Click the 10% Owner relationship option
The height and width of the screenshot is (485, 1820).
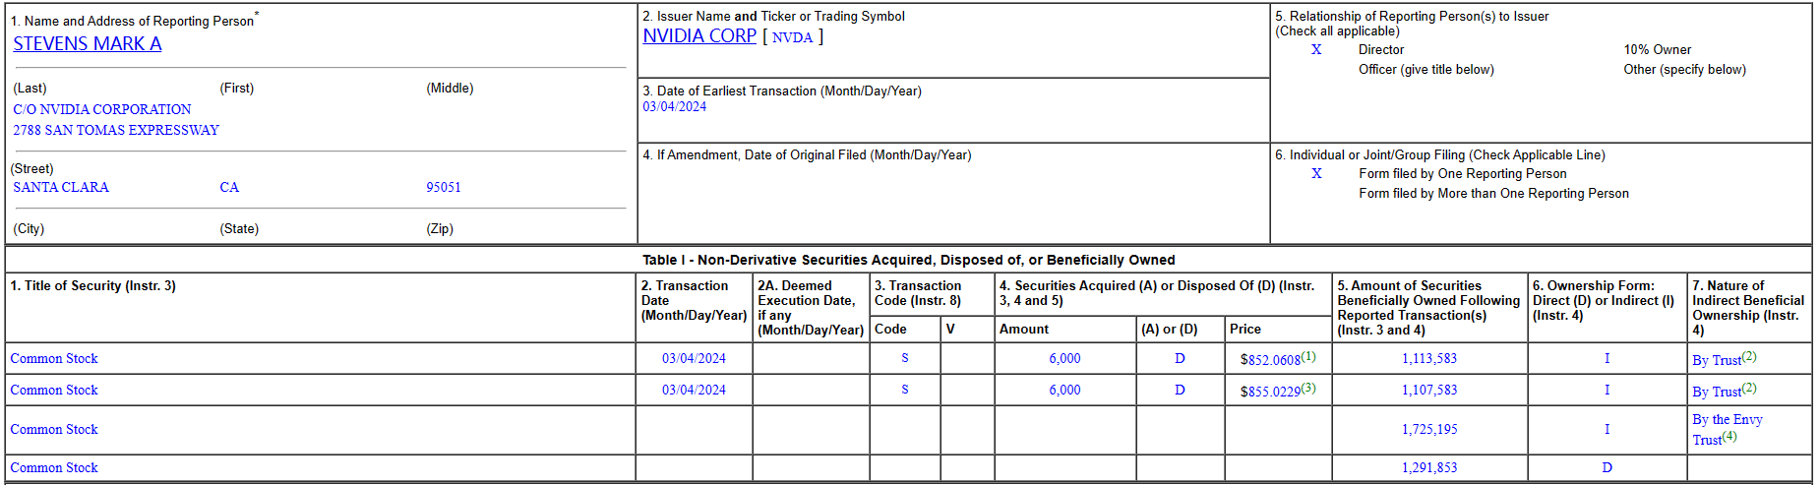click(1657, 50)
